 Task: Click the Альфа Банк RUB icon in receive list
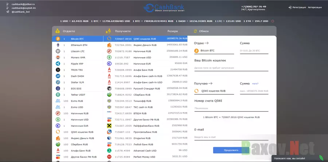[109, 70]
